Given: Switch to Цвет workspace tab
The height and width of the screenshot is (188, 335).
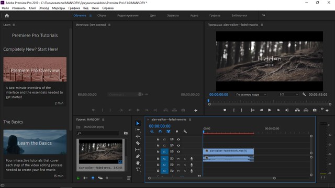Looking at the screenshot, I should [x=152, y=16].
